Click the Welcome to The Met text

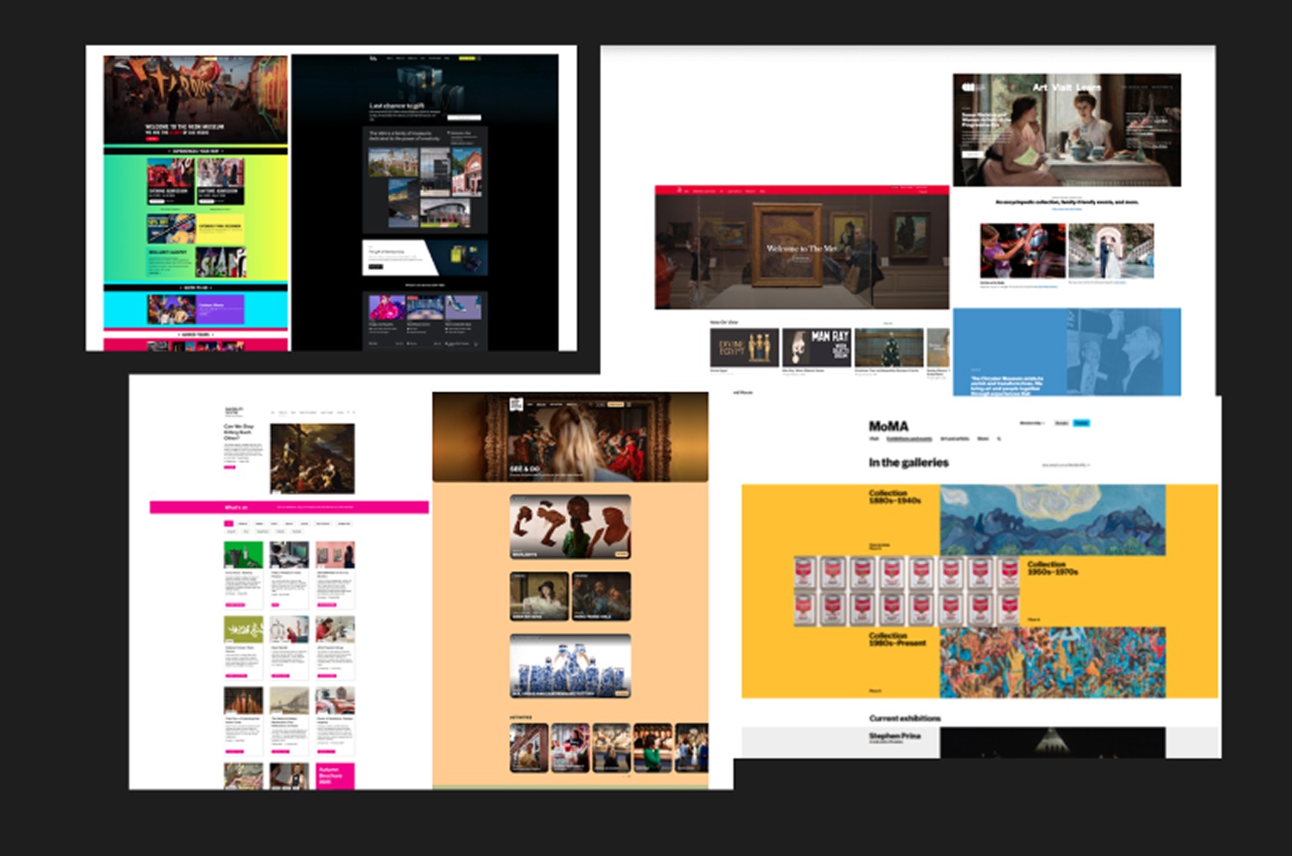point(801,248)
